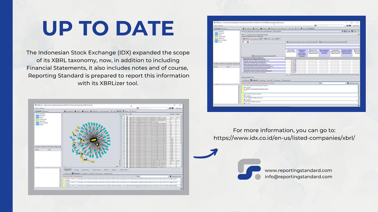This screenshot has width=378, height=212.
Task: Focus Filtro field in right window validation panel
Action: click(x=334, y=83)
